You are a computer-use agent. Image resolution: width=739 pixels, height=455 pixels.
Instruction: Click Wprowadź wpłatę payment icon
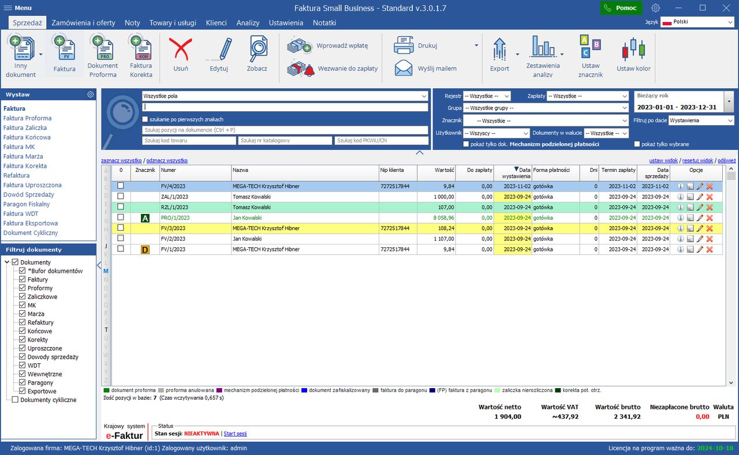point(300,46)
